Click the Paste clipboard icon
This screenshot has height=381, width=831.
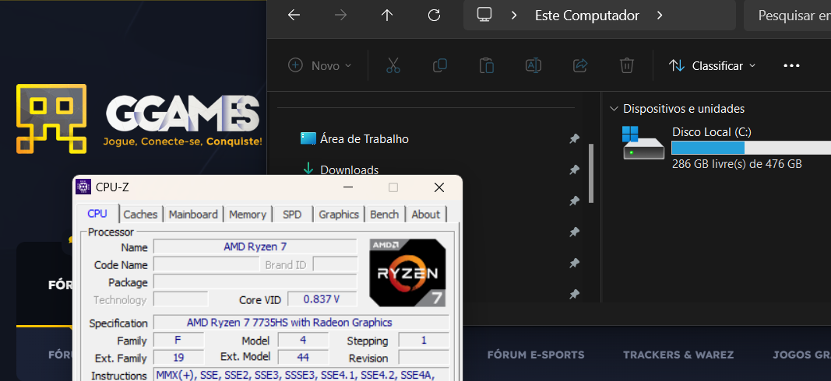(487, 66)
